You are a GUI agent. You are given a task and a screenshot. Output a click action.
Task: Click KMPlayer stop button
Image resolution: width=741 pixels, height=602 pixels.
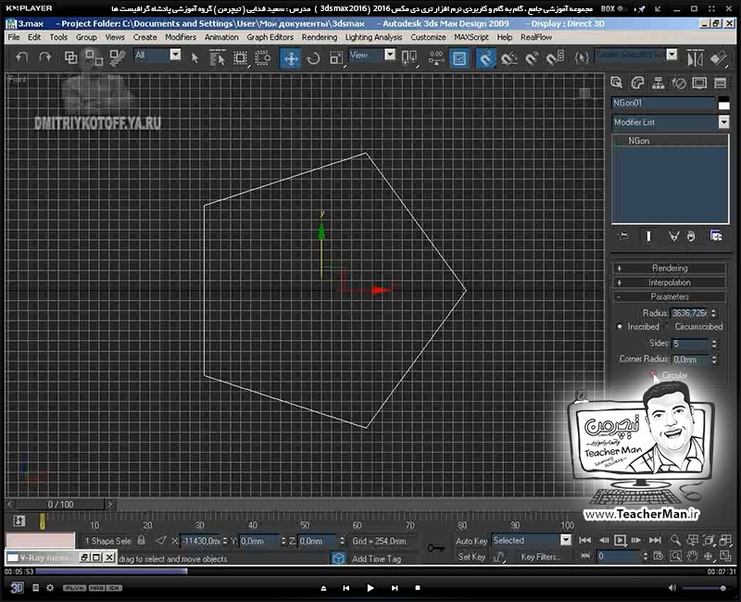click(418, 588)
